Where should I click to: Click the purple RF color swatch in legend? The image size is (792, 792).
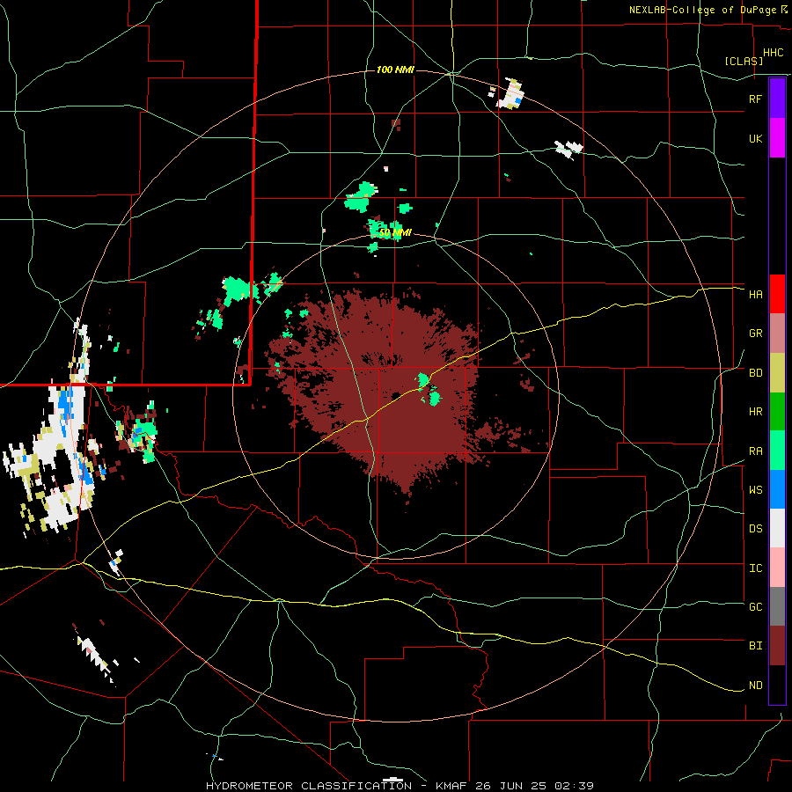coord(777,99)
